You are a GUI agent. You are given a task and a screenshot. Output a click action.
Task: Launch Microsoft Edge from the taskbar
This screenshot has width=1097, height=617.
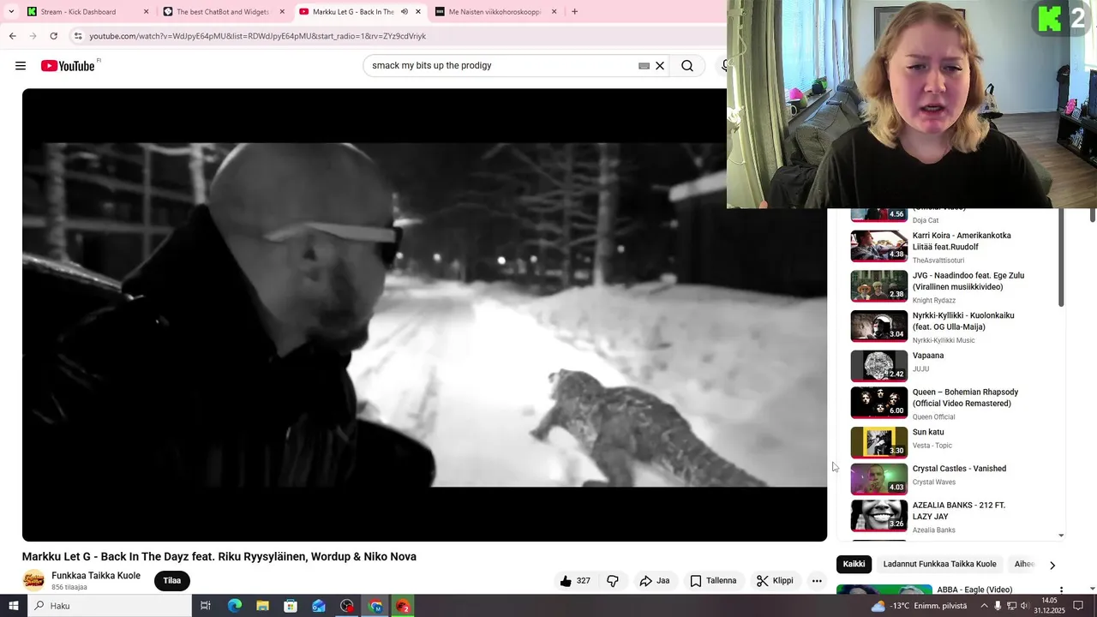234,606
